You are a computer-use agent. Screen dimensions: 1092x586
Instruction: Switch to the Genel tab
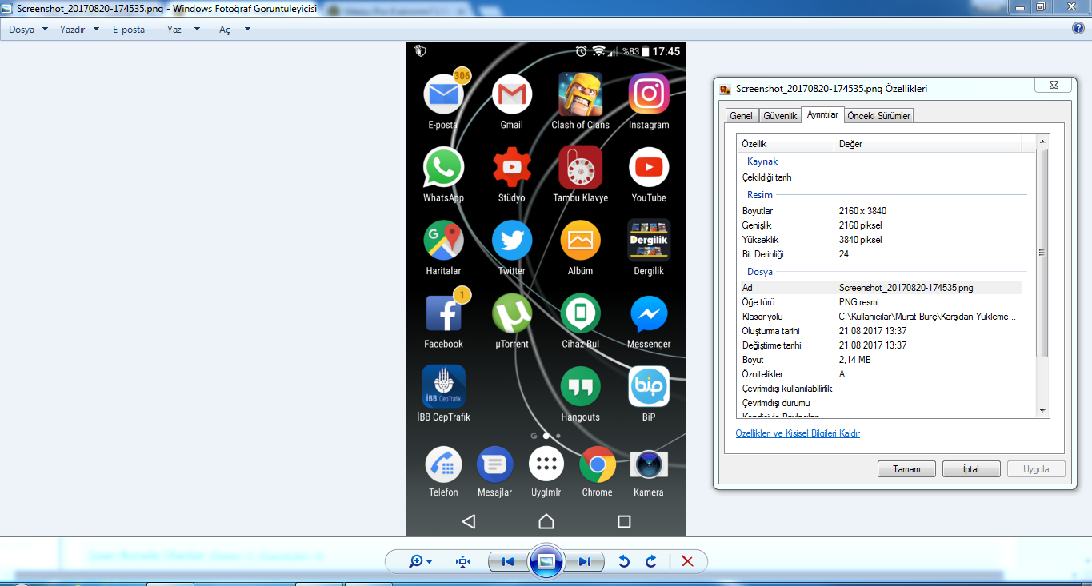(x=741, y=116)
